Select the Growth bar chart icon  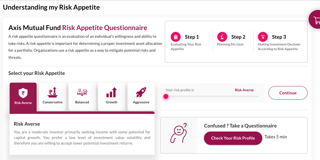coord(111,92)
